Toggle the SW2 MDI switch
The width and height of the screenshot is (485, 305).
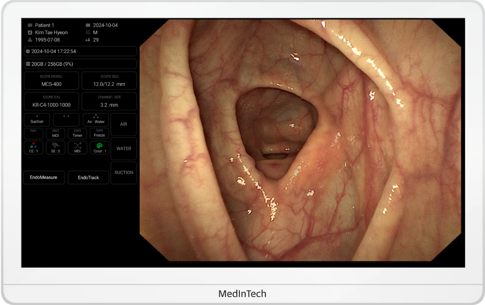(55, 133)
